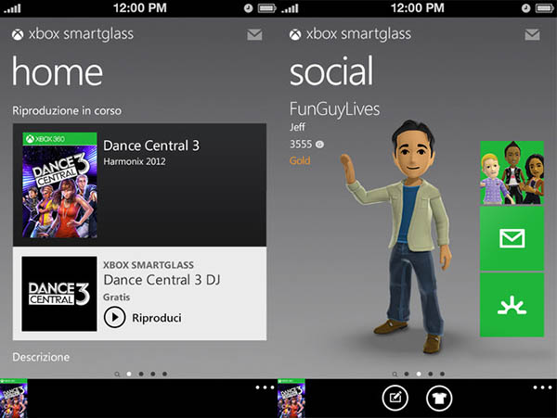Tap the gamerscore 3555
Image resolution: width=557 pixels, height=418 pixels.
(x=301, y=145)
